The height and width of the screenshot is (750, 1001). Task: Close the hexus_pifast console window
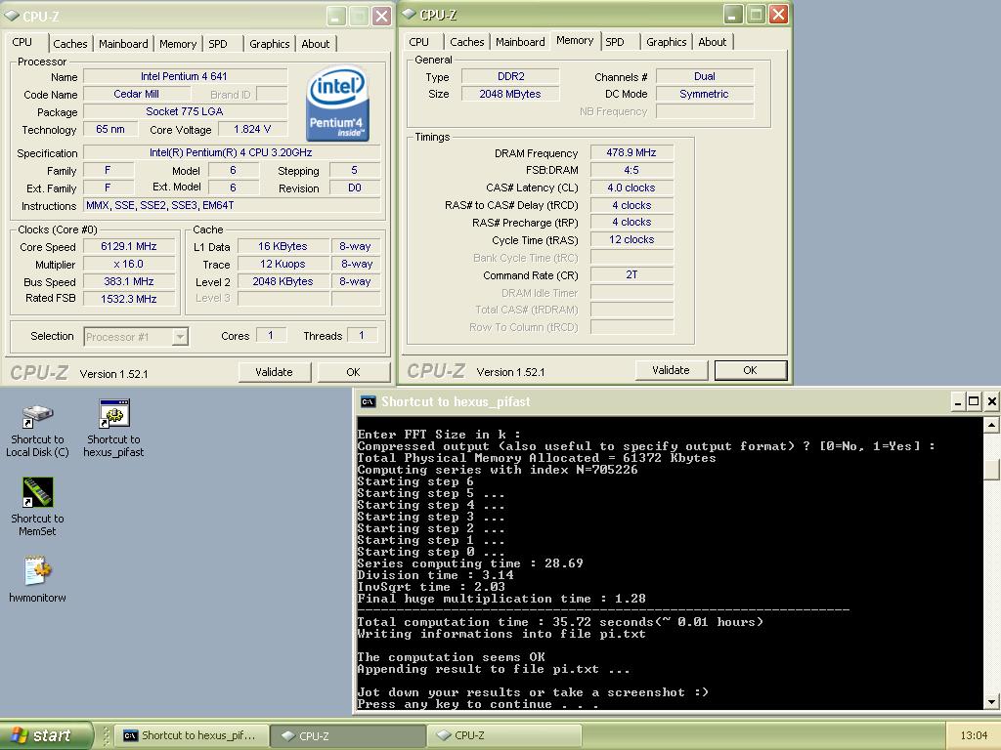pos(991,401)
